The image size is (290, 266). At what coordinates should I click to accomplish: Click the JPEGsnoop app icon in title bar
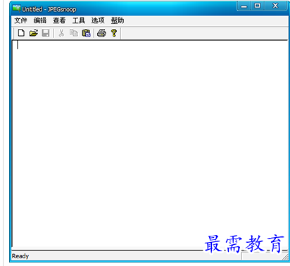pos(16,8)
